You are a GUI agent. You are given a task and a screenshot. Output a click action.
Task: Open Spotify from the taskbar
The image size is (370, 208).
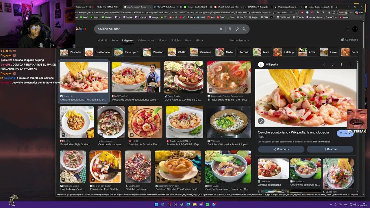(207, 205)
